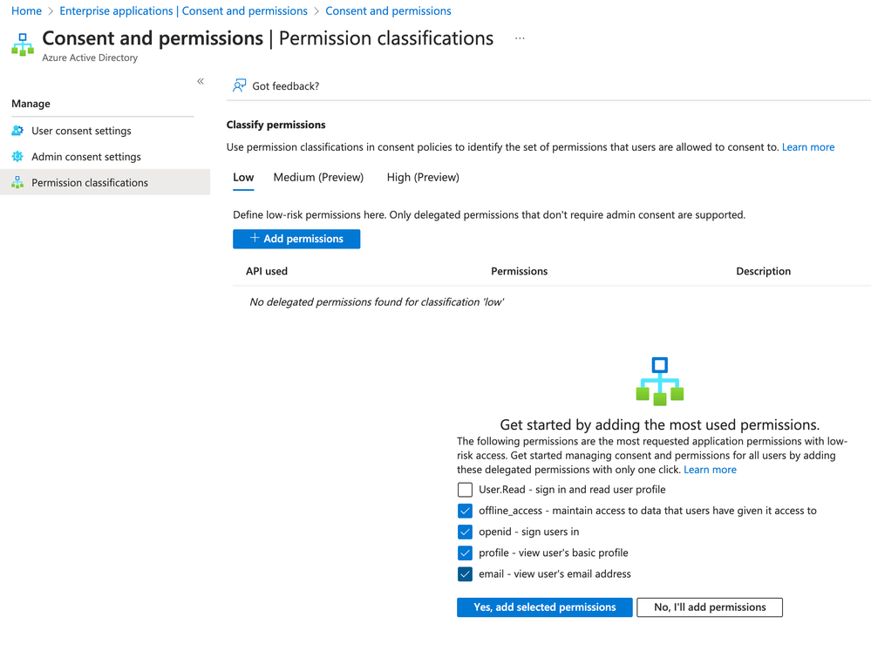Click the plus icon on Add permissions
871x651 pixels.
click(255, 238)
